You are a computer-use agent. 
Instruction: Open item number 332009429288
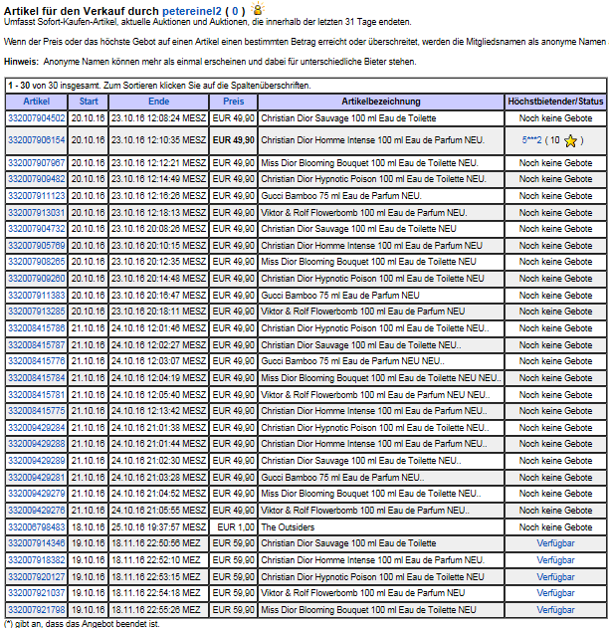click(37, 443)
